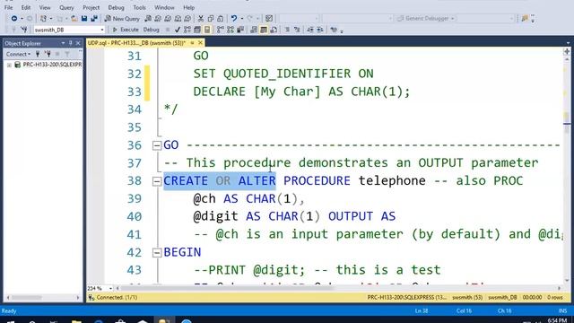Expand the PRC-H133-200\SQLEXPR server node
Image resolution: width=574 pixels, height=323 pixels.
tap(9, 65)
